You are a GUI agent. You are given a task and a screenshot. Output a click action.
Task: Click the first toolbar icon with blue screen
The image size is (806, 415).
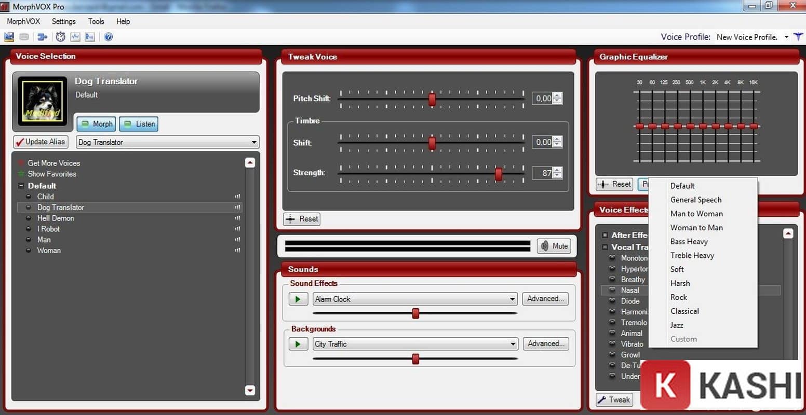coord(9,36)
